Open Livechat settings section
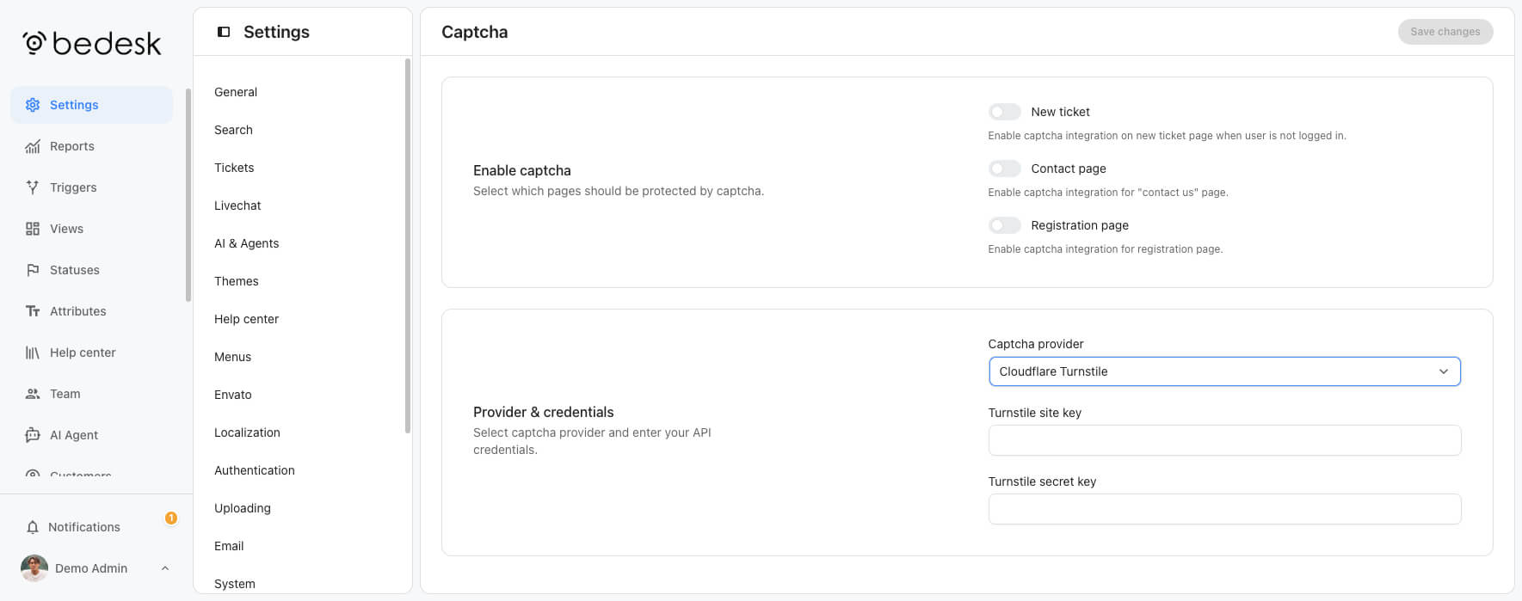The width and height of the screenshot is (1522, 601). point(237,205)
